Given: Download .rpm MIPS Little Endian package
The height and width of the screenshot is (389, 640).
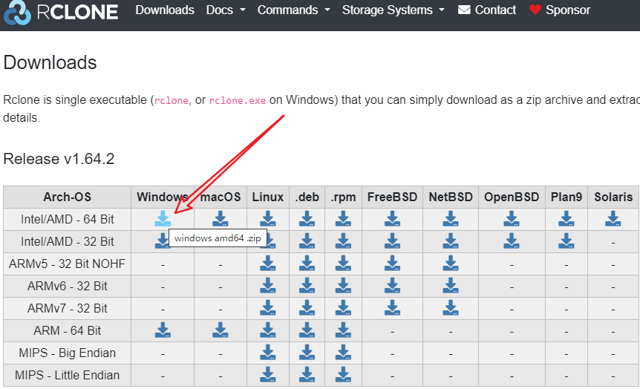Looking at the screenshot, I should coord(343,375).
